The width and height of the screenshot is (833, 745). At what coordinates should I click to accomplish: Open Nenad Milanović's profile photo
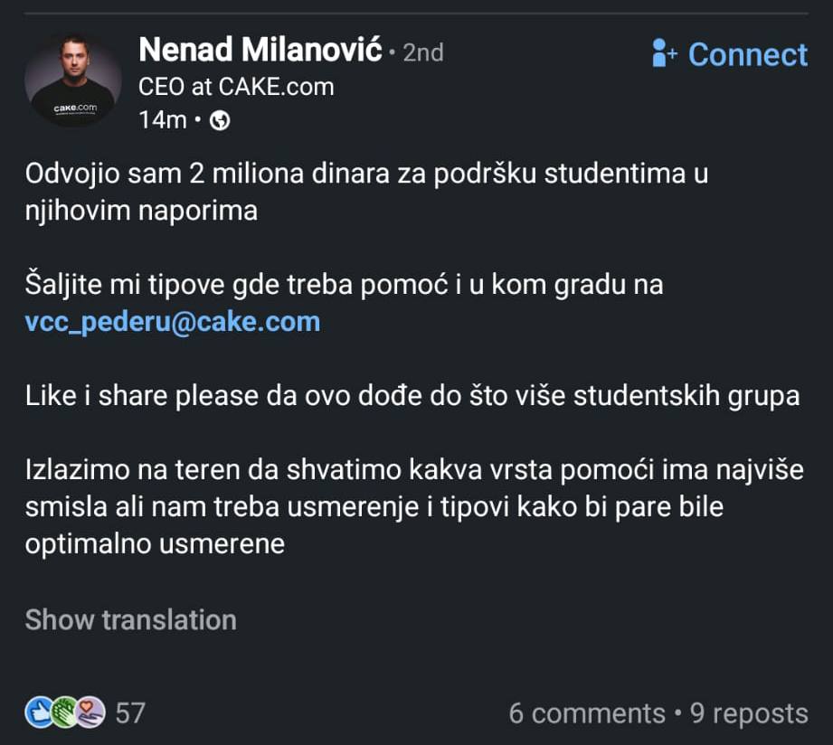point(72,81)
